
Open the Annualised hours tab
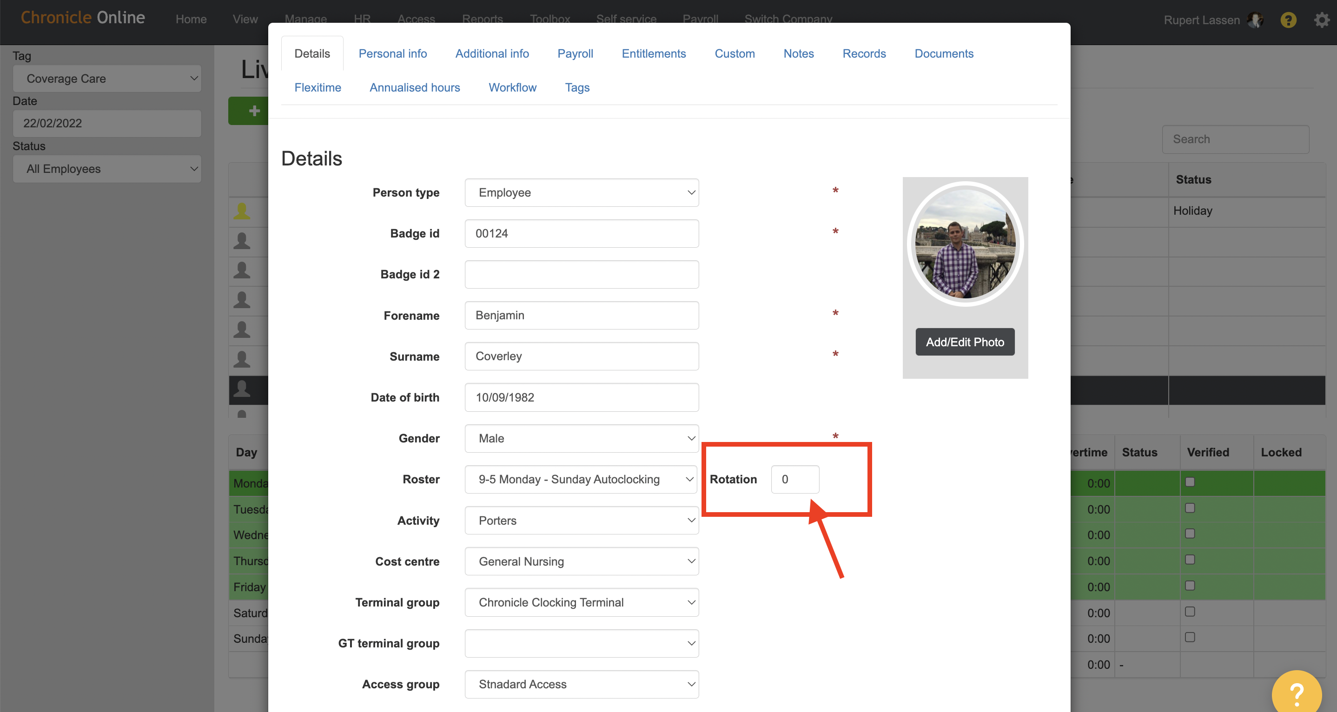click(414, 87)
